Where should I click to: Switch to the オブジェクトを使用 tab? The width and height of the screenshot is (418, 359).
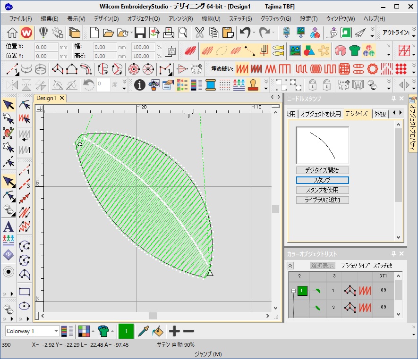tap(321, 114)
